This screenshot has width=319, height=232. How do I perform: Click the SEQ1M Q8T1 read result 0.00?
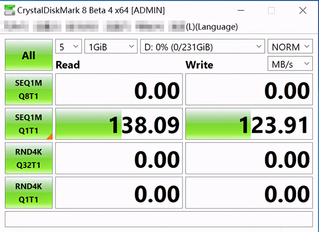(119, 90)
